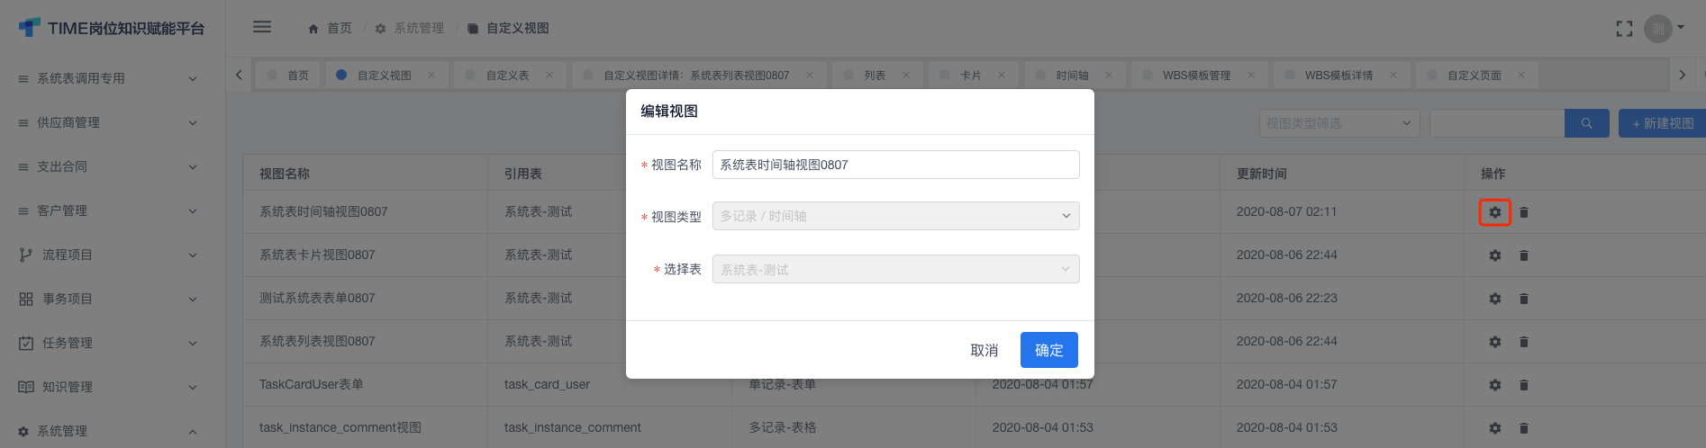The height and width of the screenshot is (448, 1706).
Task: Click trash icon for task_instance_comment视图 row
Action: tap(1524, 428)
